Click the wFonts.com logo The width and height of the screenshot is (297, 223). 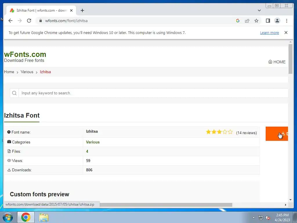point(25,54)
